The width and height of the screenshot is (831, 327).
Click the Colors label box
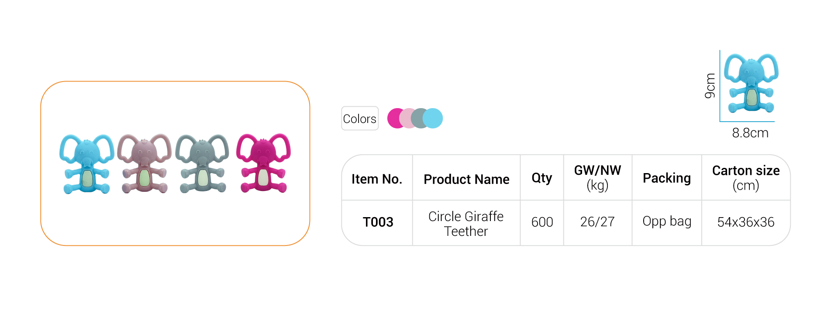click(360, 118)
